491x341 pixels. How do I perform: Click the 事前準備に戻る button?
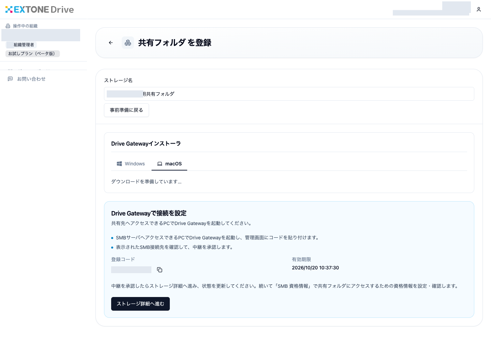(127, 110)
